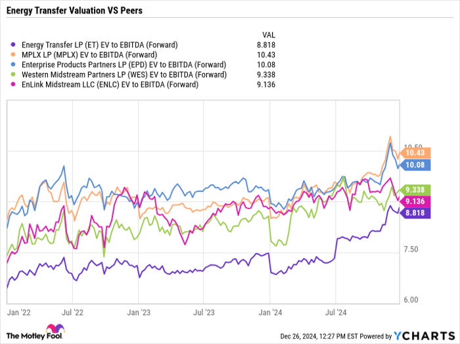
Task: Click the Jul '24 axis label
Action: point(336,313)
